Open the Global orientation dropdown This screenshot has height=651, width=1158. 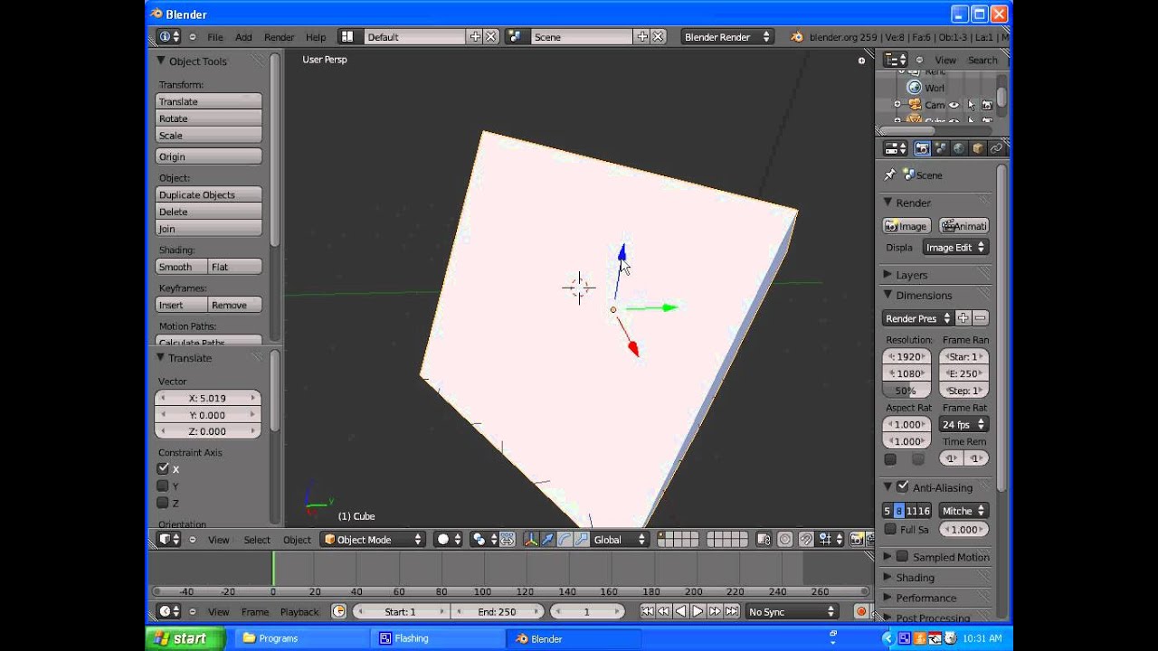tap(621, 539)
